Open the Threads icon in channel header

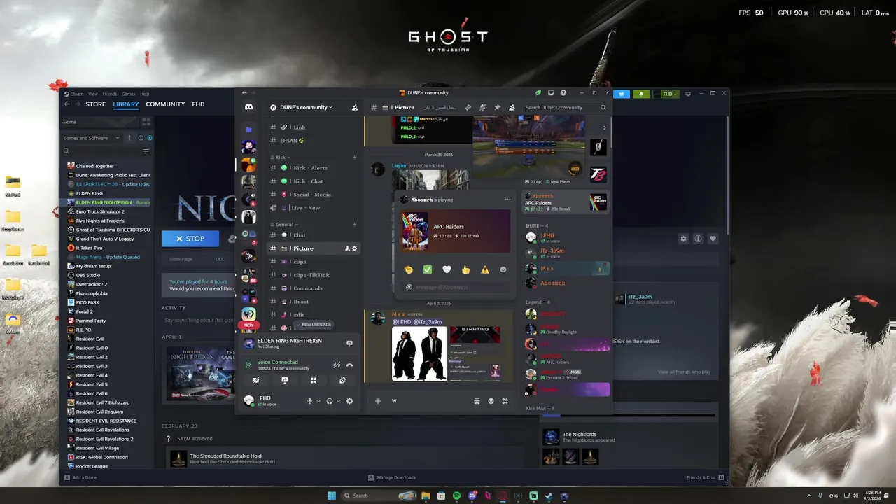(468, 107)
